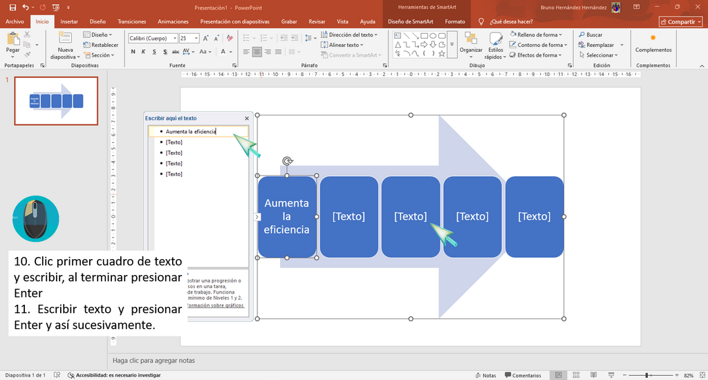Toggle bold N formatting button
The image size is (708, 380).
(133, 52)
